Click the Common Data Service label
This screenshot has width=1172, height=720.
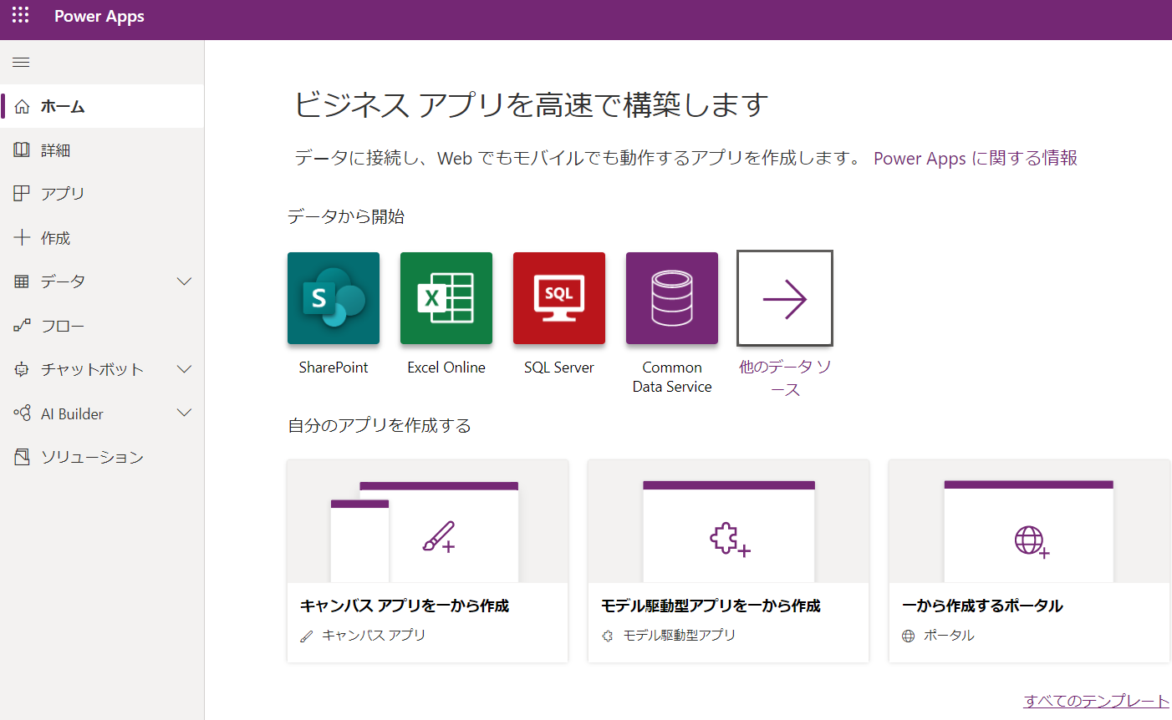(x=672, y=377)
